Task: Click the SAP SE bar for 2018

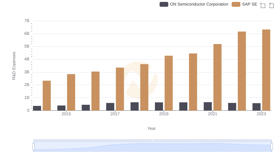Action: pyautogui.click(x=144, y=87)
